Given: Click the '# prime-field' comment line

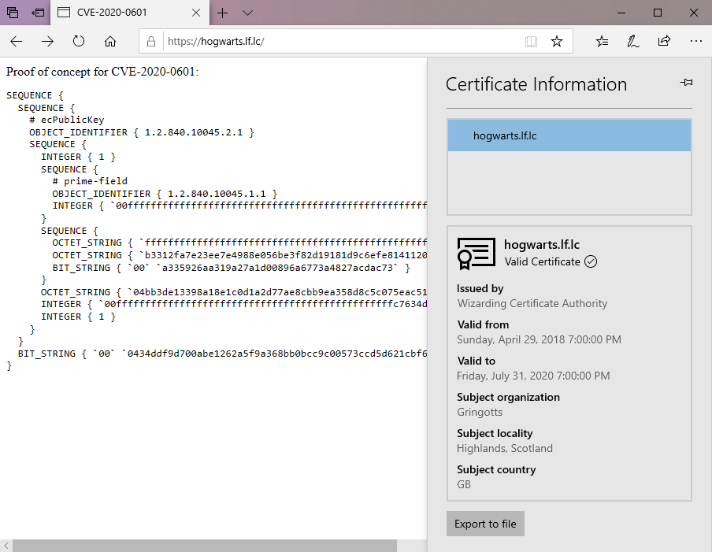Looking at the screenshot, I should click(90, 181).
